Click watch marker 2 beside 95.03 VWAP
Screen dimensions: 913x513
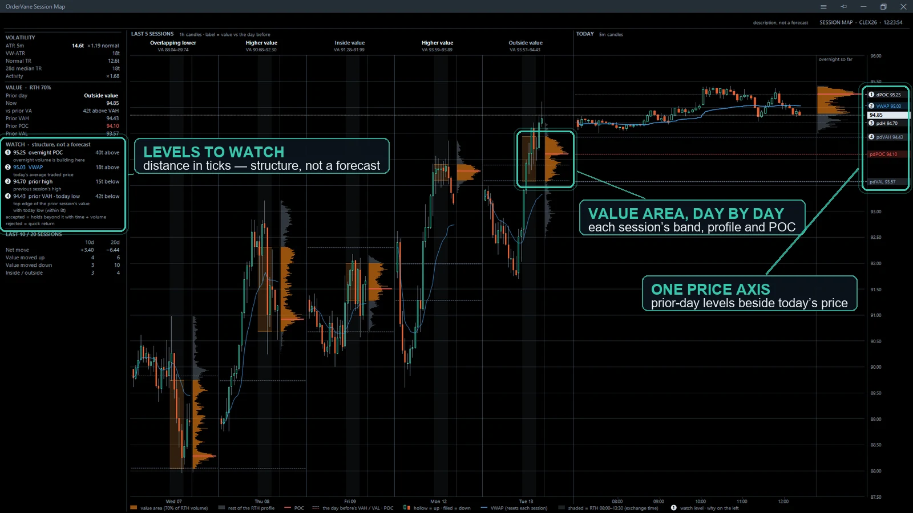[x=8, y=168]
